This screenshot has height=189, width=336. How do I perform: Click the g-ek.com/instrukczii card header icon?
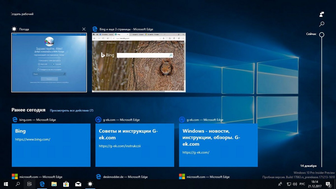98,120
